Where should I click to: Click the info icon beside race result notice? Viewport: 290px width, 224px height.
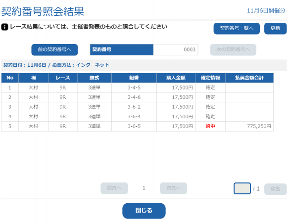point(4,27)
